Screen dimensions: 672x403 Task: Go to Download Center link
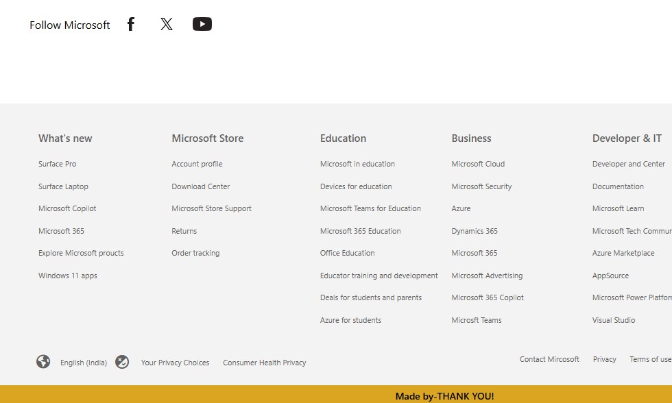point(200,186)
